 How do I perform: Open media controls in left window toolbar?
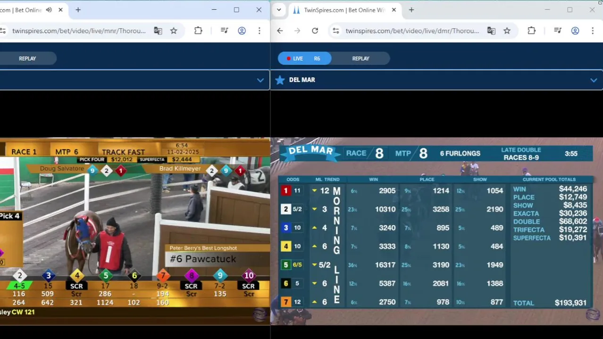click(x=224, y=31)
